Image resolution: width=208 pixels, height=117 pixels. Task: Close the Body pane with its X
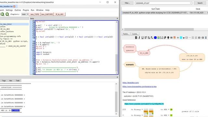117,19
